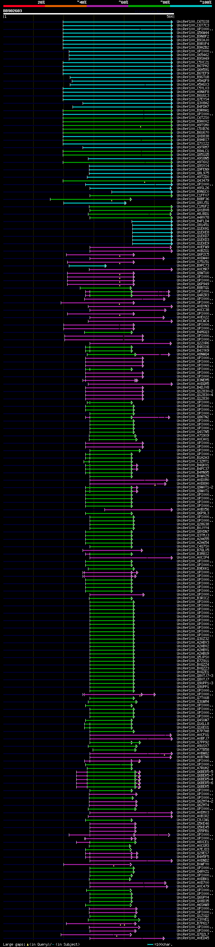
Task: Select hit label UniRef100_Q16LL8
Action: click(193, 724)
